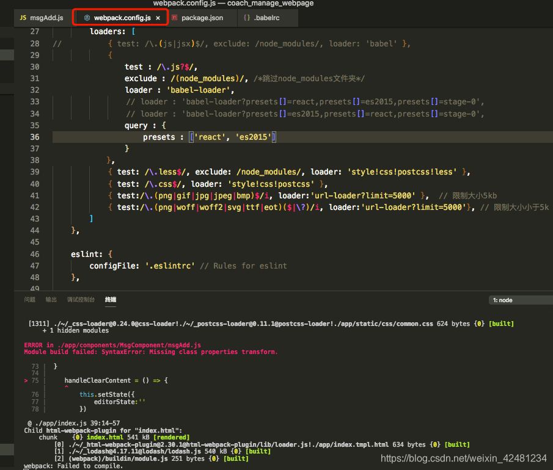Viewport: 553px width, 470px height.
Task: Open the 问题 problems panel
Action: click(x=29, y=300)
